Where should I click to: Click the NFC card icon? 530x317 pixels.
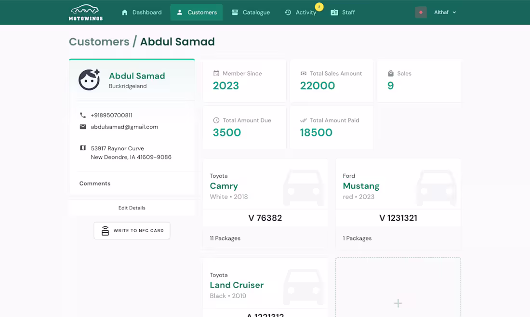pos(105,231)
